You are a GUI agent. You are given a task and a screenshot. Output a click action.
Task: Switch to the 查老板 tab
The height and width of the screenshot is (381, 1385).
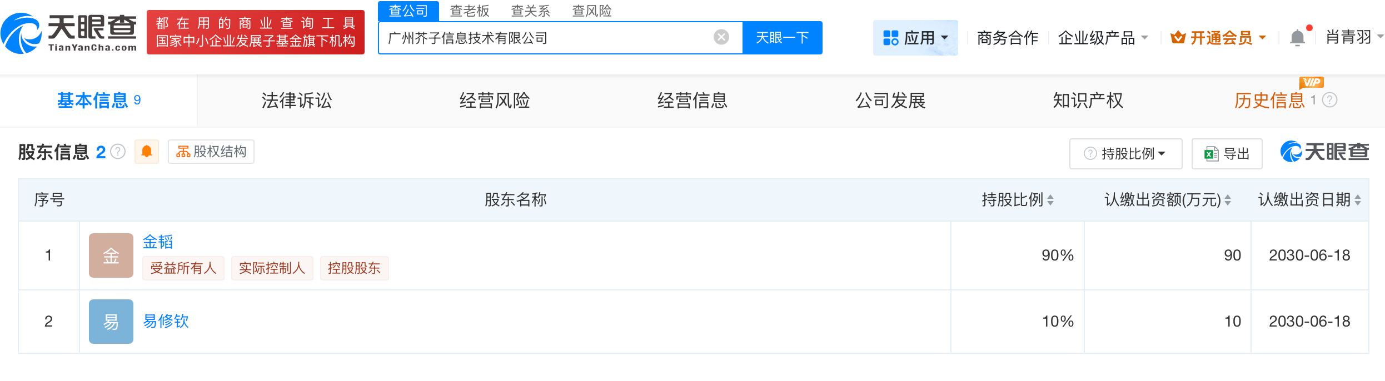point(470,11)
